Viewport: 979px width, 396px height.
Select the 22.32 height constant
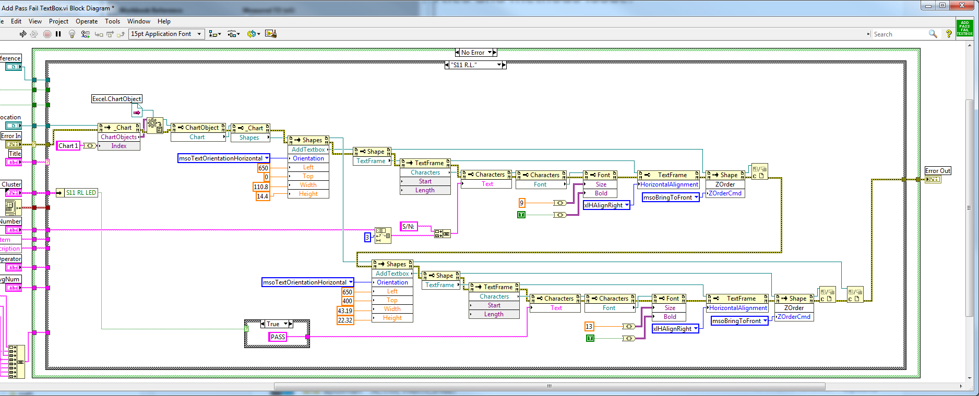pyautogui.click(x=345, y=320)
